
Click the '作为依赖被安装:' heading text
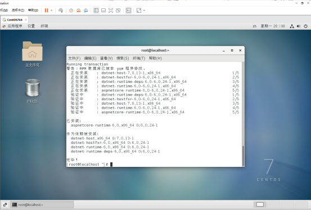tap(83, 134)
